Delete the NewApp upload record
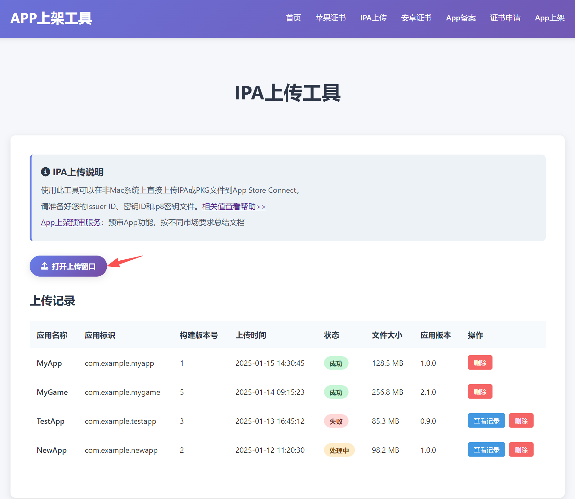Image resolution: width=575 pixels, height=499 pixels. coord(521,450)
